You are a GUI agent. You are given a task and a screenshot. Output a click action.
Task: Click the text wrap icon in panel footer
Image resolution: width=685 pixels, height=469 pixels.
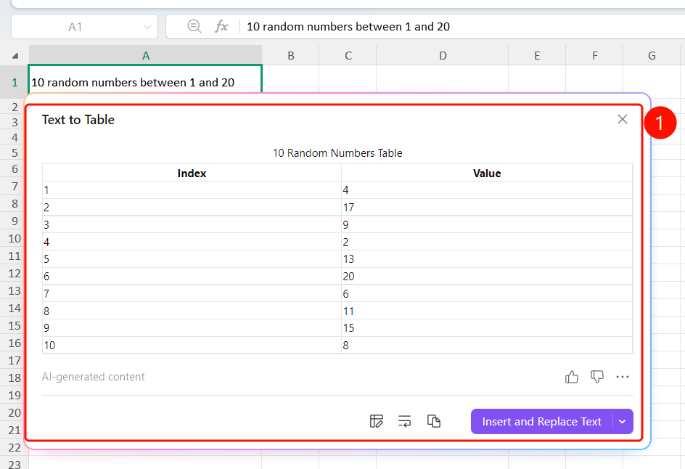tap(404, 421)
